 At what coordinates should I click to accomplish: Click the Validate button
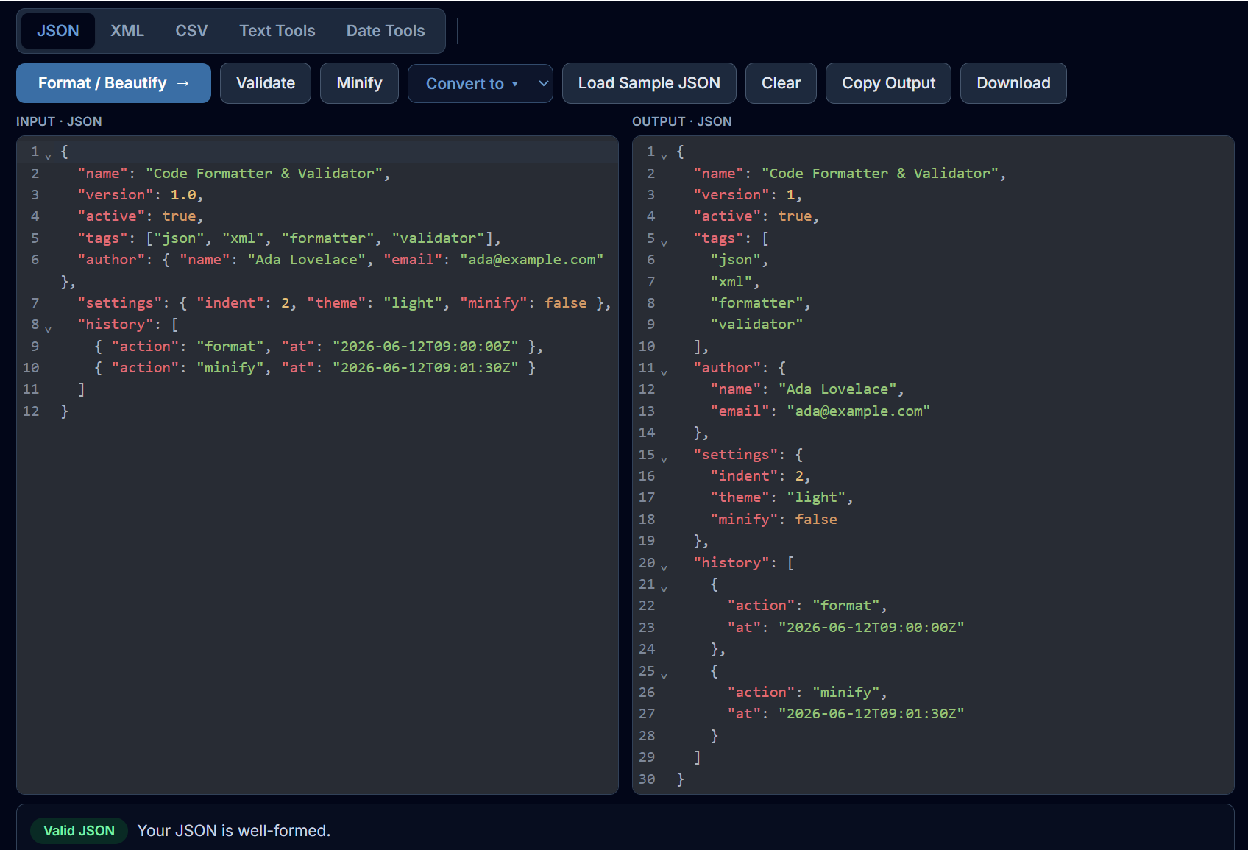click(x=266, y=83)
